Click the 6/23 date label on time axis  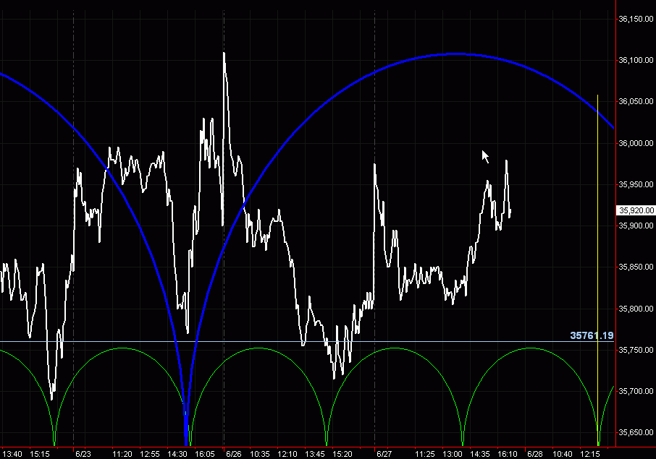coord(83,454)
